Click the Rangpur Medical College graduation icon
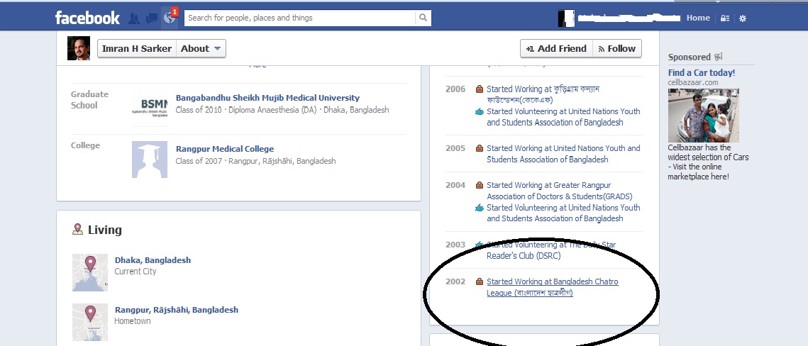Screen dimensions: 808x346 [150, 159]
